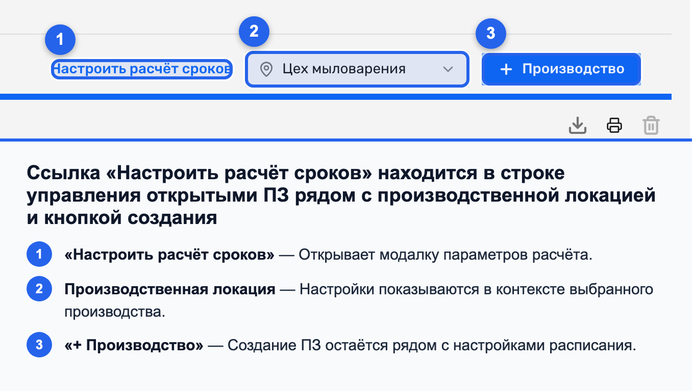The width and height of the screenshot is (693, 391).
Task: Click annotation badge 2 above the location dropdown
Action: [254, 32]
